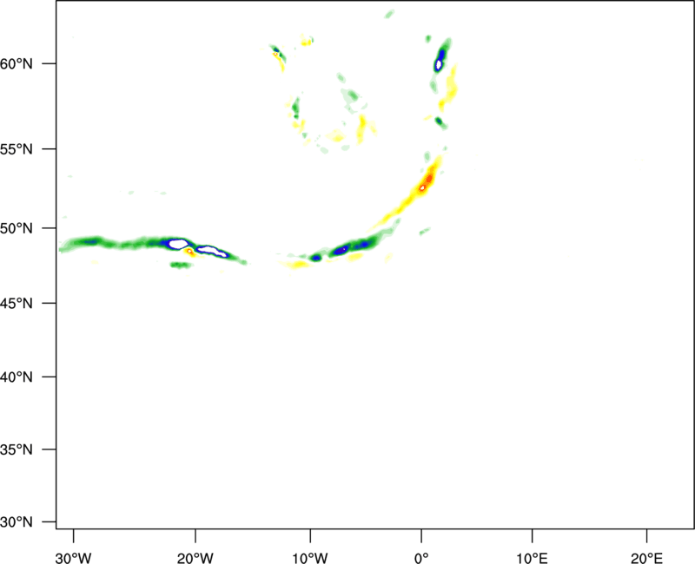Click the 35°N latitude label
This screenshot has width=695, height=564.
click(17, 449)
